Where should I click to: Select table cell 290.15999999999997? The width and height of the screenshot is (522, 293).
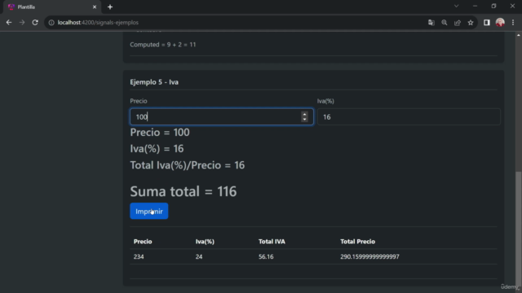369,256
